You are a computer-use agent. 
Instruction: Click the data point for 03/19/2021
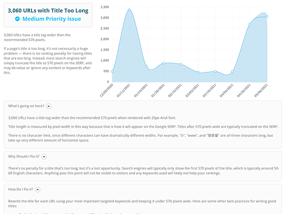(x=215, y=72)
